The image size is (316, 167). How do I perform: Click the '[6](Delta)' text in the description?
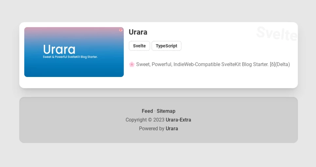point(280,65)
